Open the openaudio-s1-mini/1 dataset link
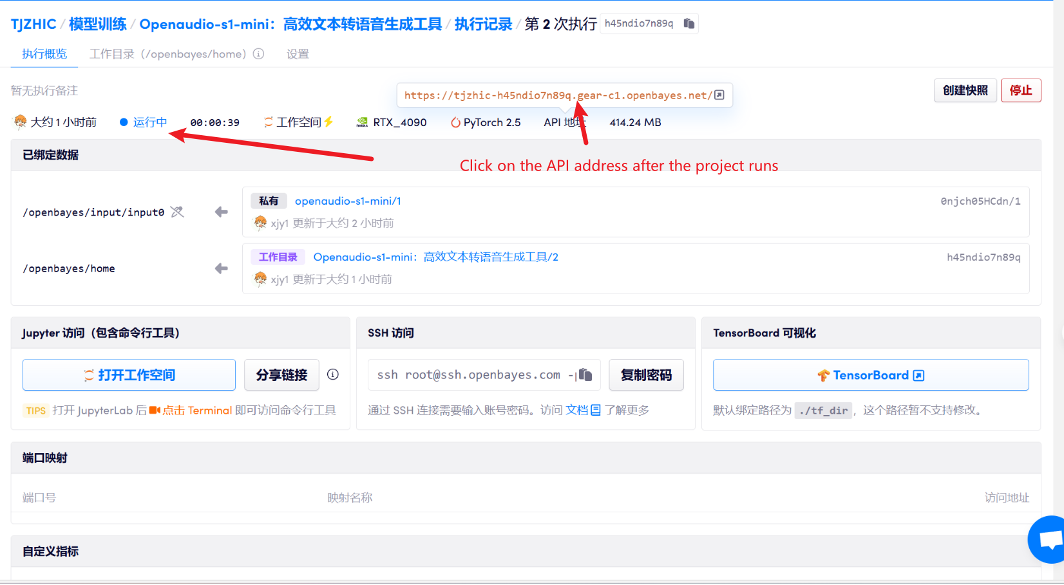Screen dimensions: 1064x585 (x=348, y=201)
